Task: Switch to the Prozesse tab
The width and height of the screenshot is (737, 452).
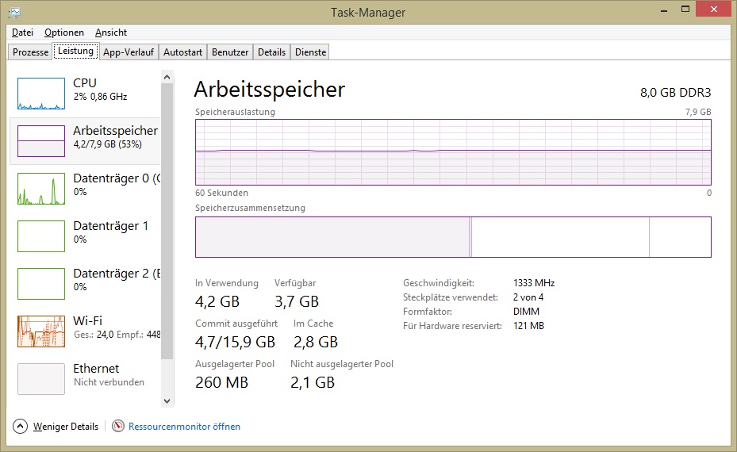Action: click(31, 52)
